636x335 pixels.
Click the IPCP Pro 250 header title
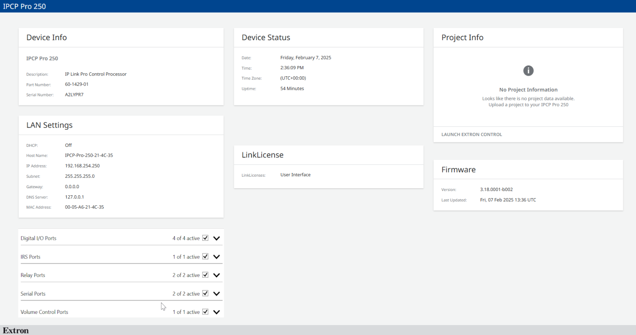[x=24, y=6]
